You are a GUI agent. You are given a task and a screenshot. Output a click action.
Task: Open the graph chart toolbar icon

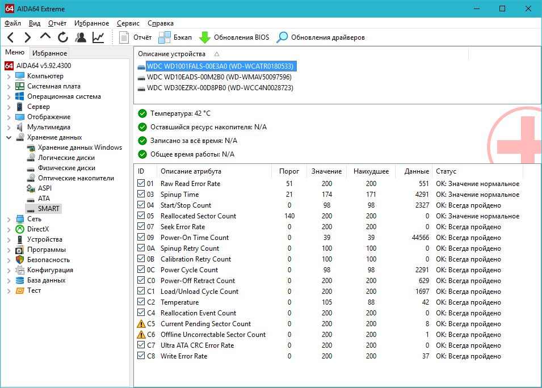point(98,37)
